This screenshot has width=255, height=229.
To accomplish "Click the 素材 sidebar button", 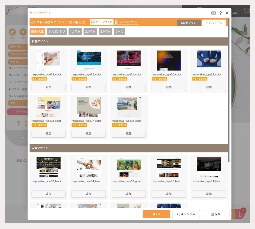I will 18,103.
